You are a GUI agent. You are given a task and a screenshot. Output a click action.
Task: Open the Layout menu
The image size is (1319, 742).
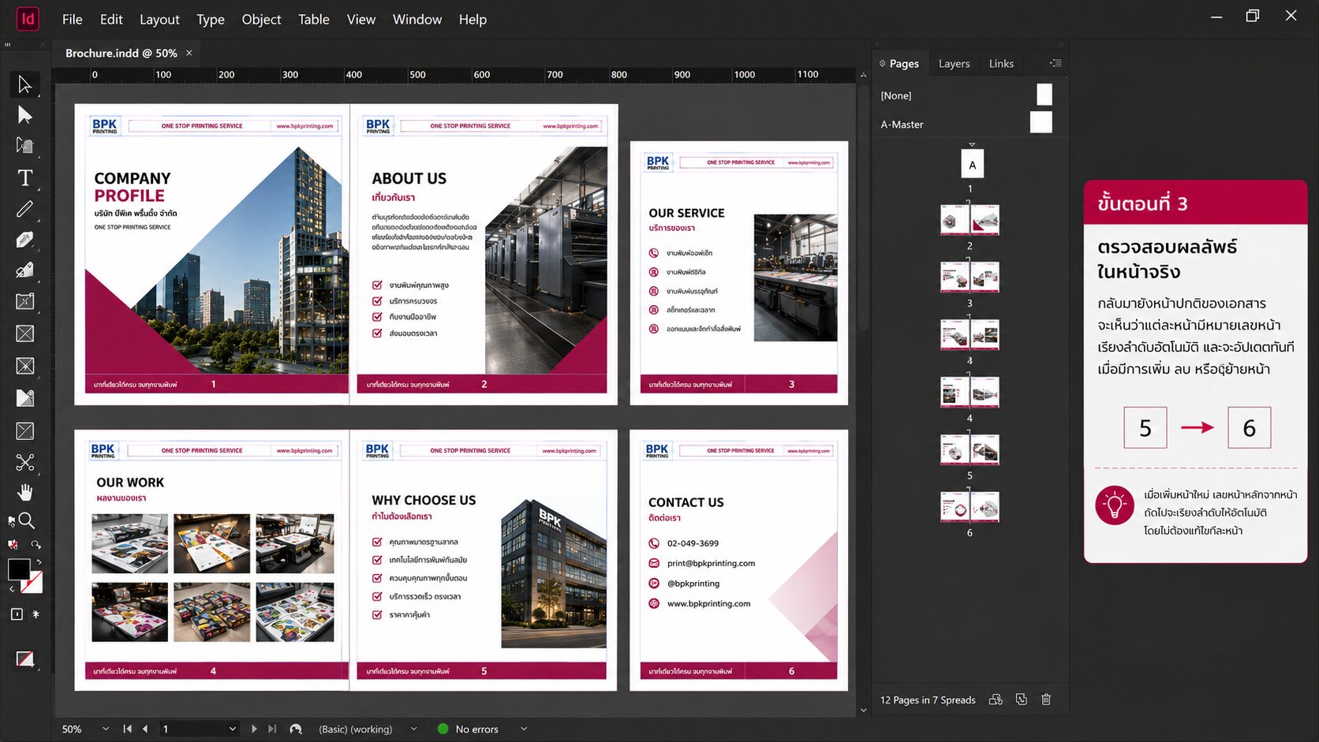click(x=159, y=19)
